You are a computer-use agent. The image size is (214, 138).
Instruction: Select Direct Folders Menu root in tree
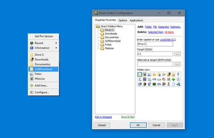111,26
